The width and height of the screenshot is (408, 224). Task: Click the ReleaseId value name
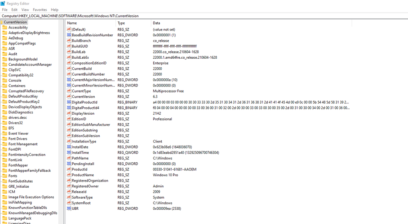click(x=79, y=191)
